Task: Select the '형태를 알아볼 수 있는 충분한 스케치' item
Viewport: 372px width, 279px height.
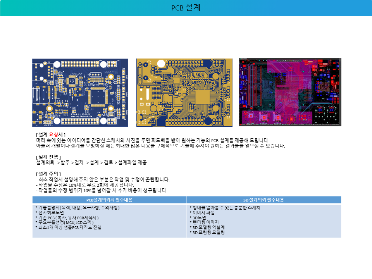Action: [x=225, y=208]
